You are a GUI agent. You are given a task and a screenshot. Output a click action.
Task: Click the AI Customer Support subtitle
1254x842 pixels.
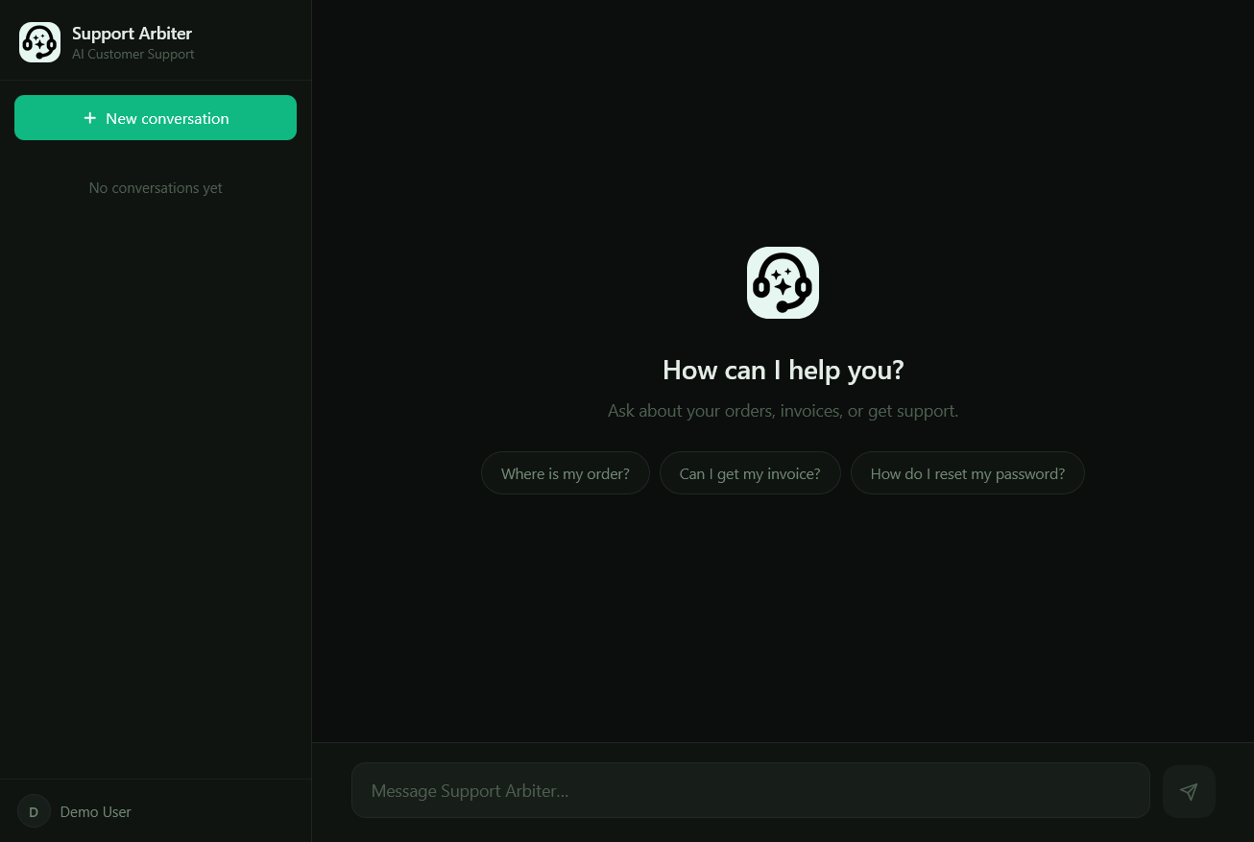[133, 54]
